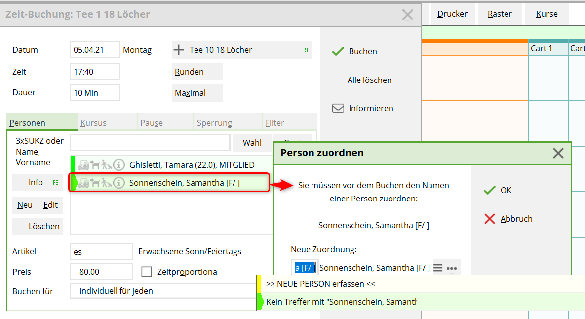The image size is (585, 319).
Task: Click the envelope icon next to Informieren
Action: point(338,108)
